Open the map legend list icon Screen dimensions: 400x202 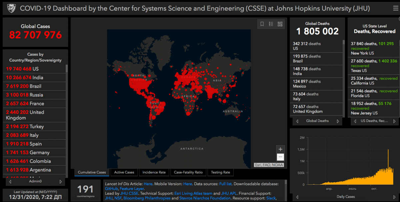click(x=271, y=24)
